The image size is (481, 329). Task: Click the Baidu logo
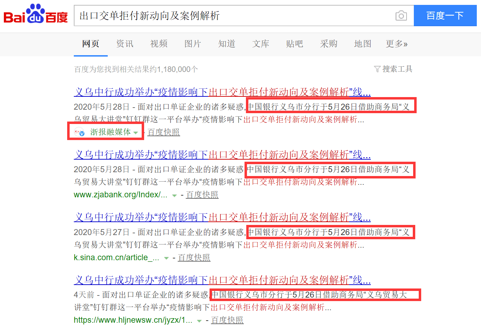[x=35, y=14]
